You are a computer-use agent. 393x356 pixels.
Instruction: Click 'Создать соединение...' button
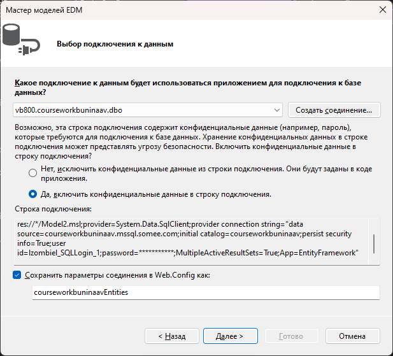334,110
